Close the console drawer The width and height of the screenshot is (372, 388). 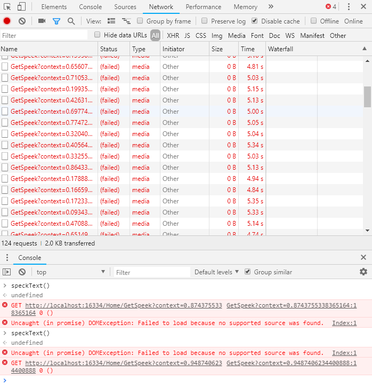363,257
